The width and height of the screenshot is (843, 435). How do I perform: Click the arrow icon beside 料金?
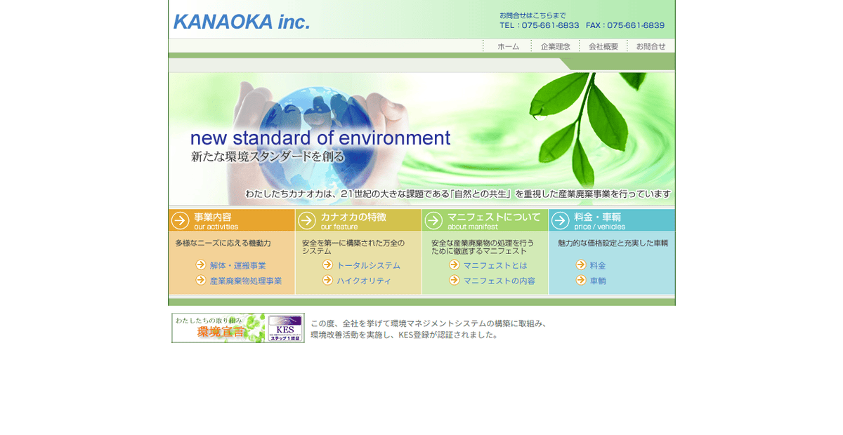tap(582, 265)
